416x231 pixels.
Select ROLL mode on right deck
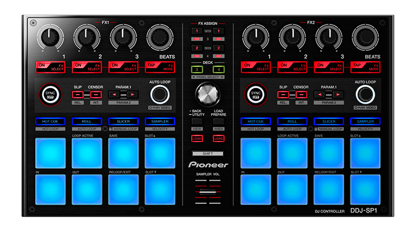[292, 121]
